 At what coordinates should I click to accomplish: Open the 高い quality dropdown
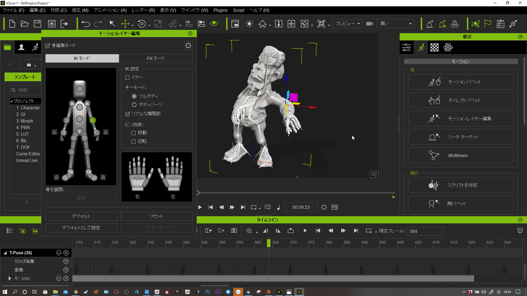[395, 24]
